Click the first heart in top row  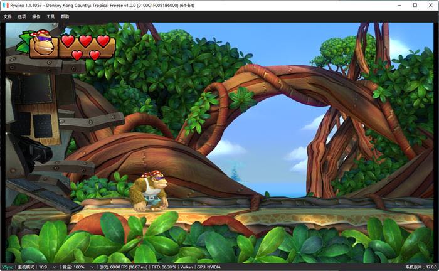click(68, 41)
